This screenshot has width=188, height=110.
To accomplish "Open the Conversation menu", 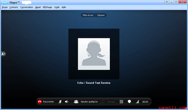I will coord(27,7).
